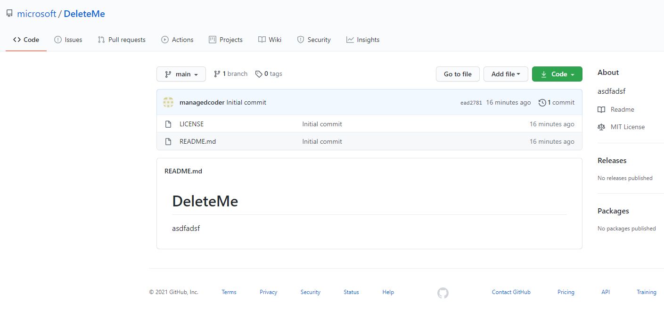
Task: Open the green Code download dropdown
Action: [557, 74]
